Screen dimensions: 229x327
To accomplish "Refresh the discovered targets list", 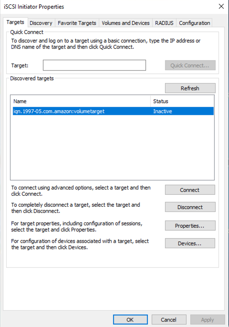I will click(190, 88).
